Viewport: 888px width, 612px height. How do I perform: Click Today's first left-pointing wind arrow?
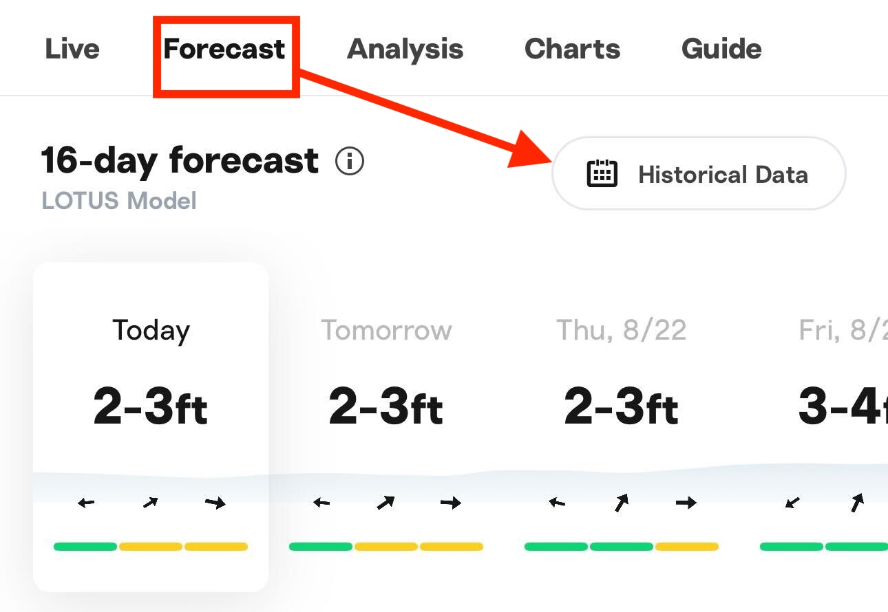click(x=86, y=503)
